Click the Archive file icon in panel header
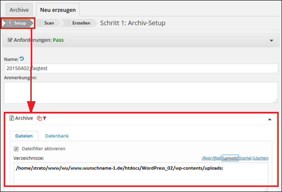The image size is (282, 192). [12, 118]
